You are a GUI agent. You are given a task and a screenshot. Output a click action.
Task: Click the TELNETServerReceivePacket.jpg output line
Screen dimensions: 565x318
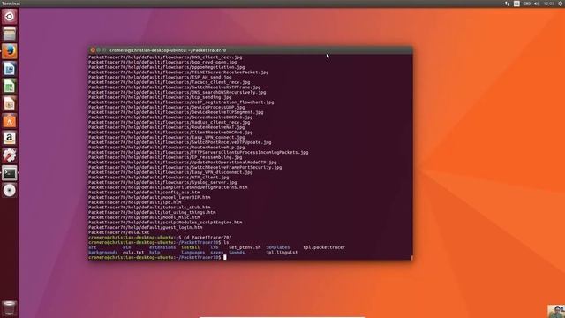[178, 72]
